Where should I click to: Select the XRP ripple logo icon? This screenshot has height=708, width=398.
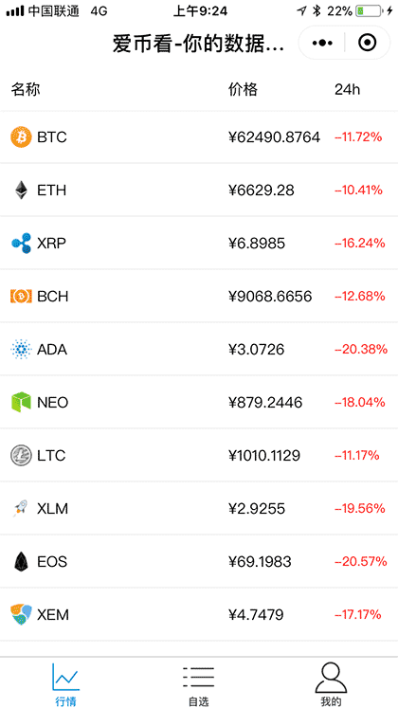21,244
